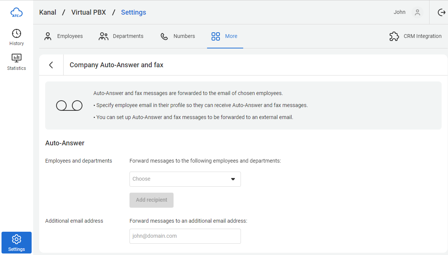Viewport: 448px width, 255px height.
Task: Click the Settings gear icon in sidebar
Action: (17, 239)
